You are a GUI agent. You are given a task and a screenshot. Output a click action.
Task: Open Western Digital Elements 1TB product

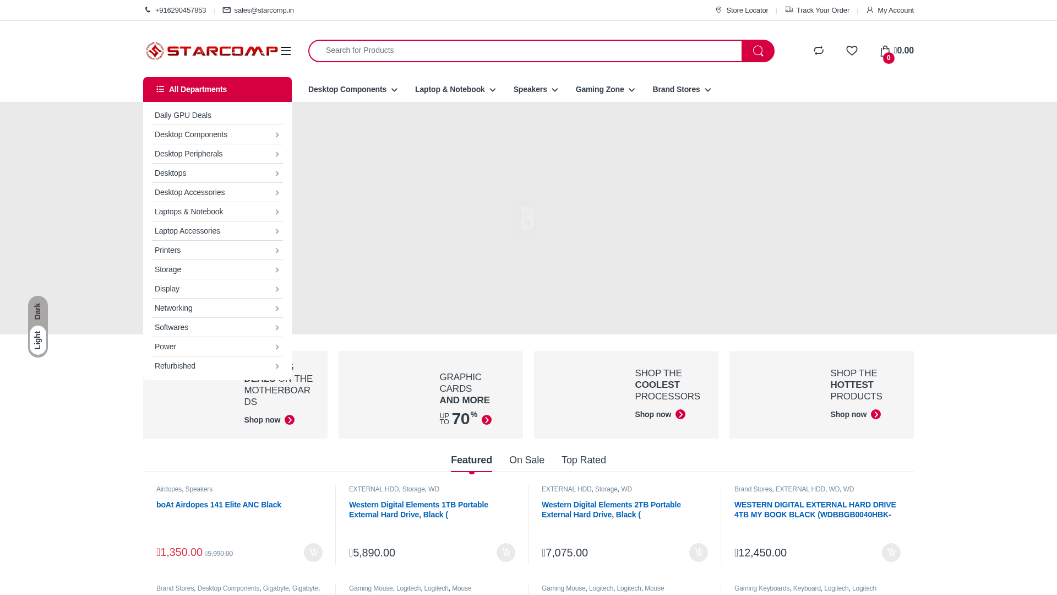(x=418, y=510)
